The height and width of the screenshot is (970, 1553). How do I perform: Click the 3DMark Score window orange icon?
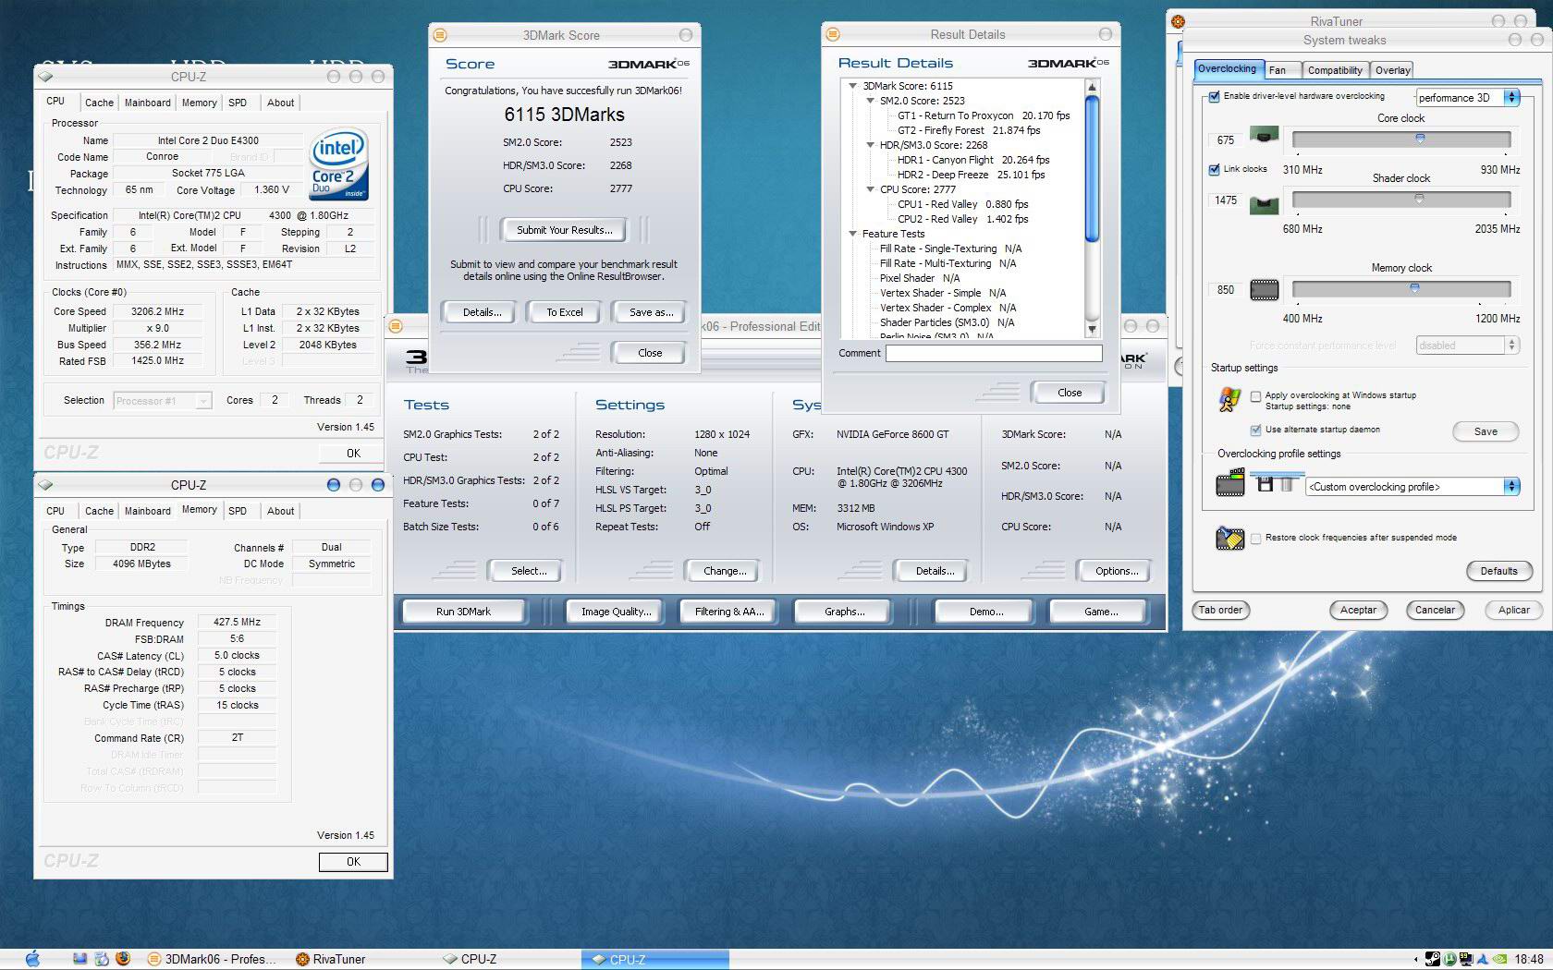[440, 35]
